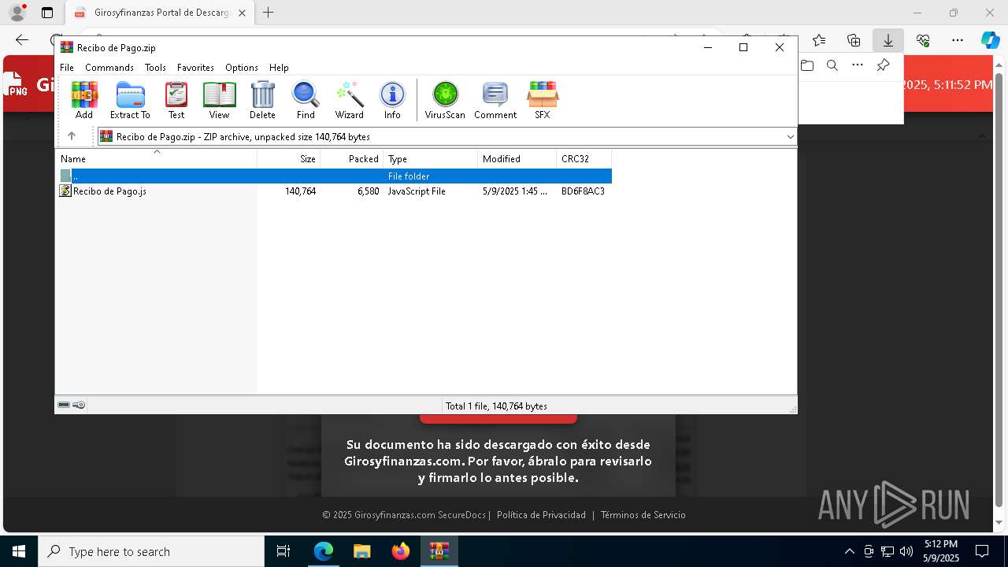Screen dimensions: 1008x567
Task: Search downloads magnifier icon in flyout
Action: pyautogui.click(x=832, y=65)
